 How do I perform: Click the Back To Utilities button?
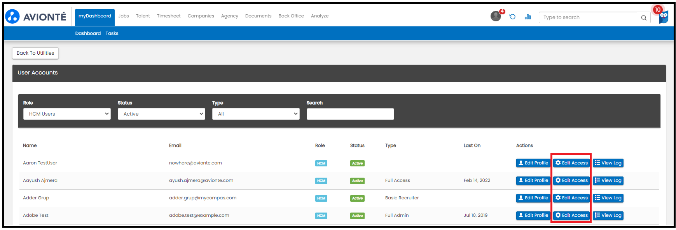pyautogui.click(x=35, y=53)
